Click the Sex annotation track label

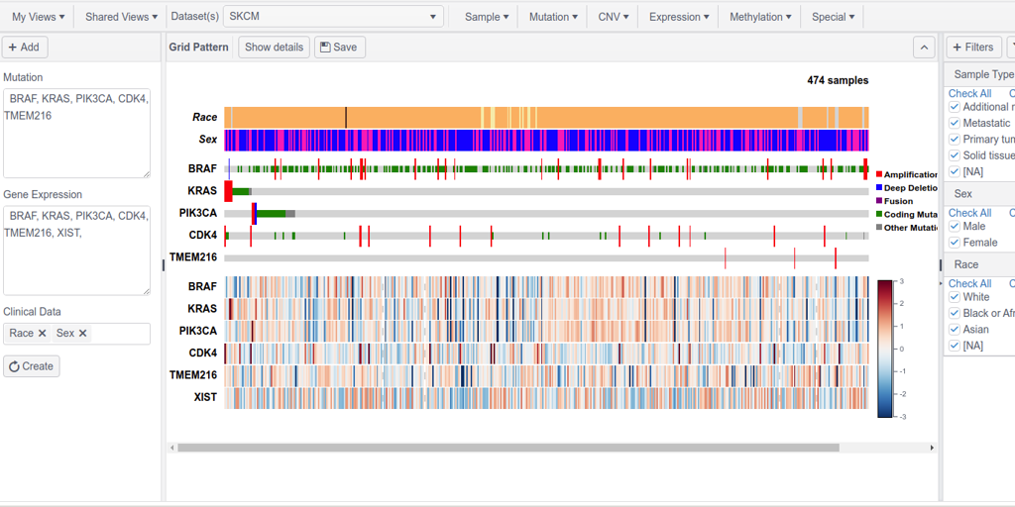tap(208, 139)
